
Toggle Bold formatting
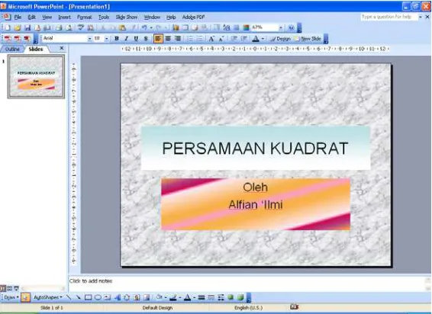pos(117,39)
